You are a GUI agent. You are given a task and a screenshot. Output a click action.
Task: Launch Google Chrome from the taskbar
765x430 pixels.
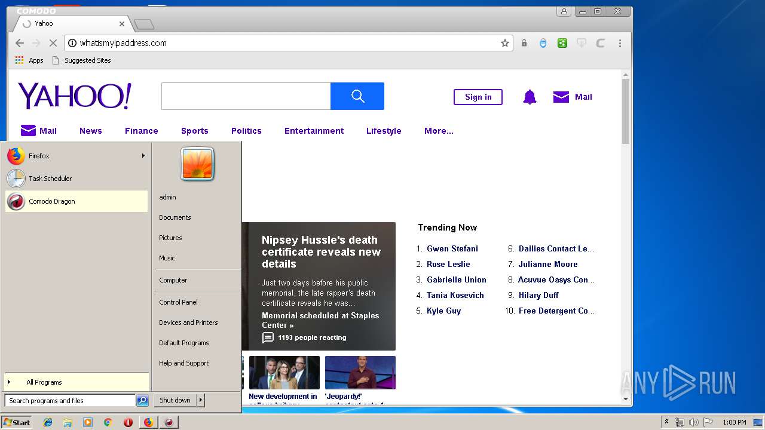coord(108,422)
